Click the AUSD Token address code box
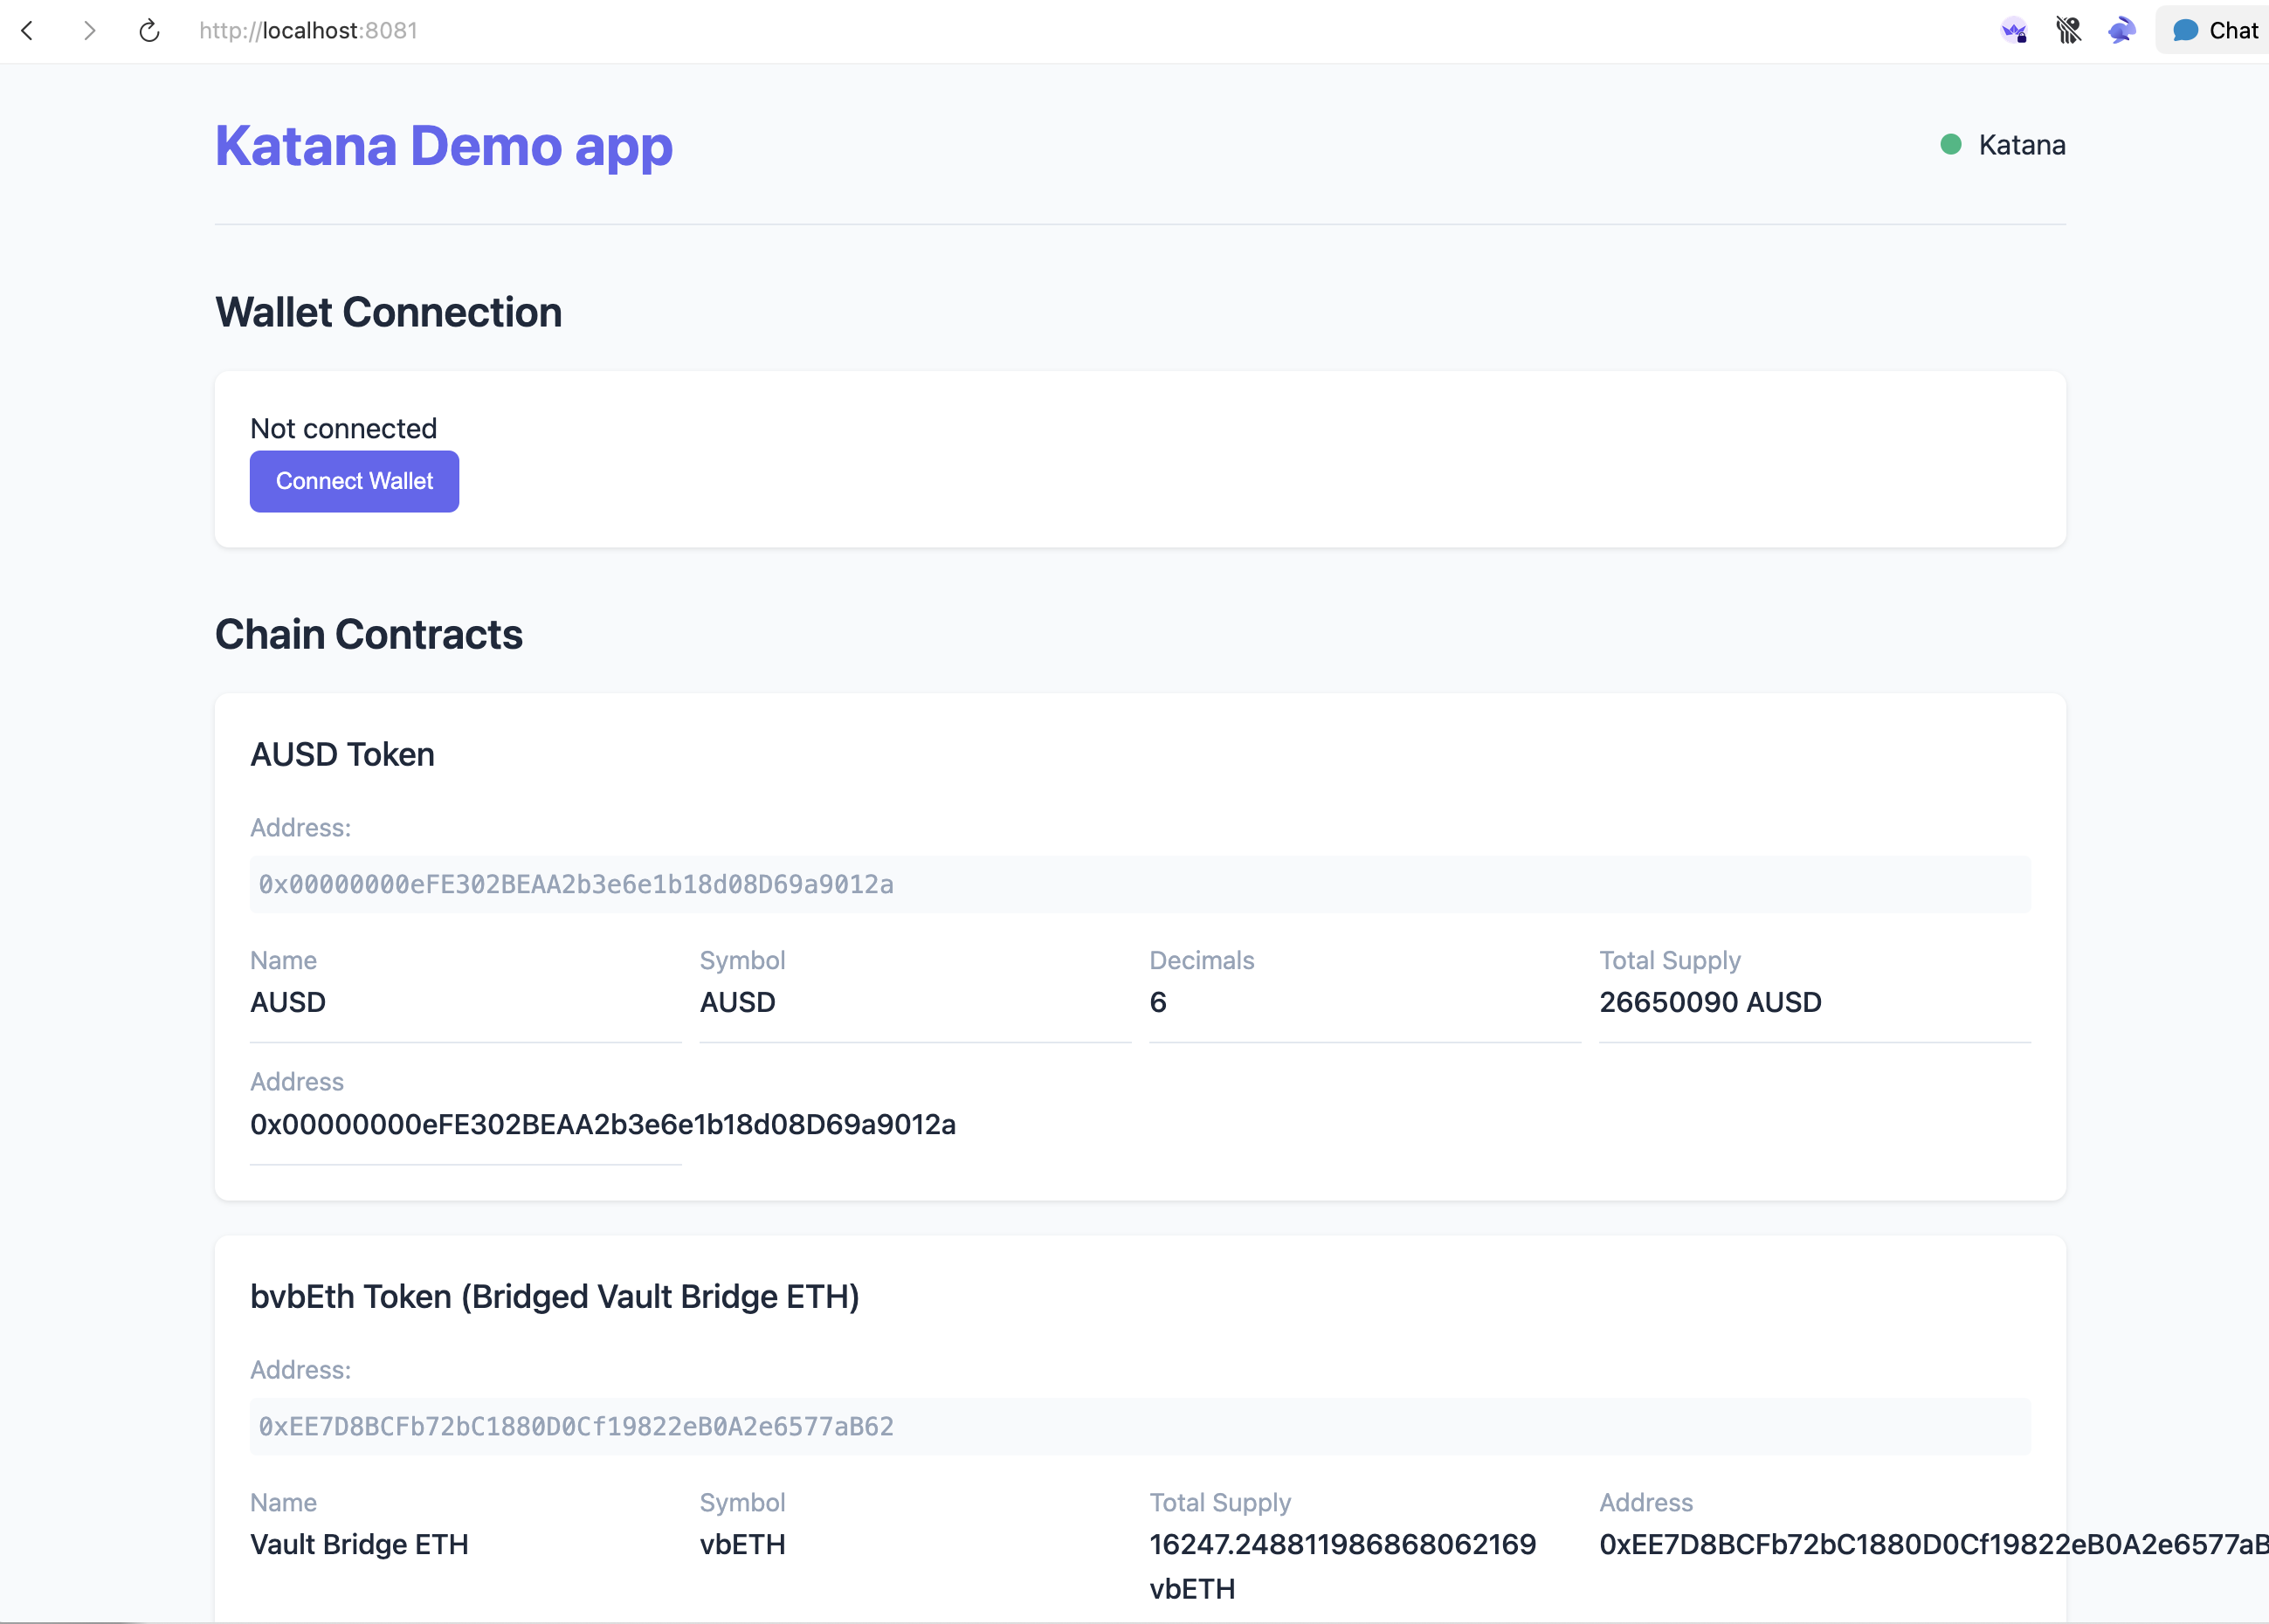This screenshot has width=2269, height=1624. [x=1139, y=884]
